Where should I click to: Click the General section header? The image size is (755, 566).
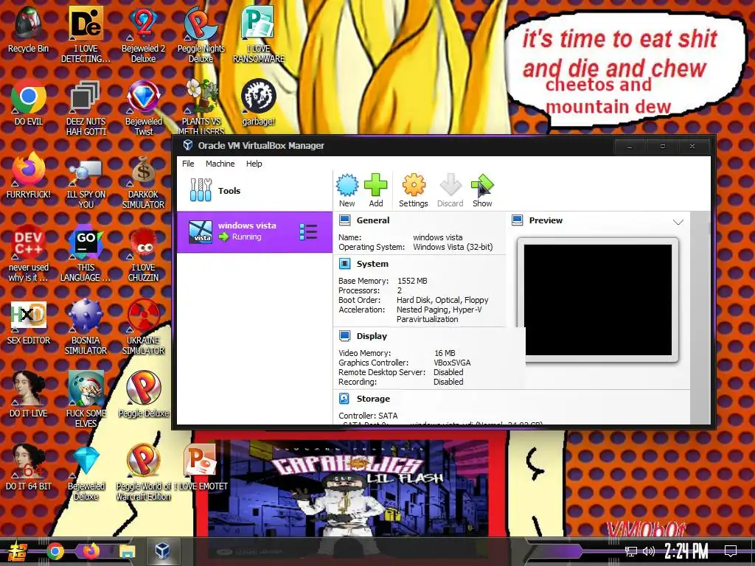point(372,220)
